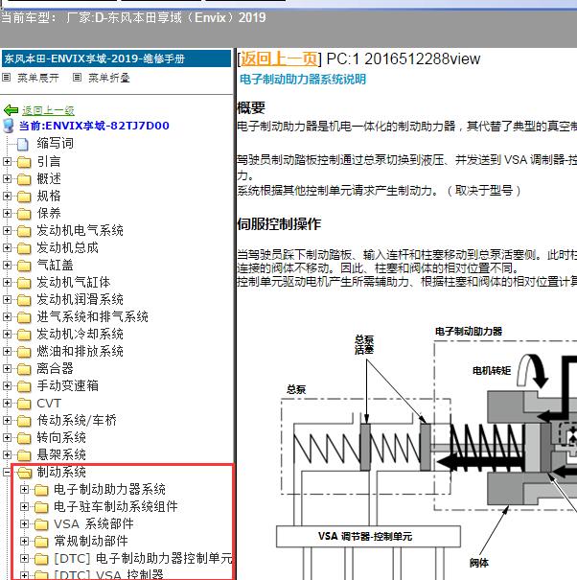Screen dimensions: 577x580
Task: Expand the 电子驻车制动系统组件 node
Action: tap(24, 507)
